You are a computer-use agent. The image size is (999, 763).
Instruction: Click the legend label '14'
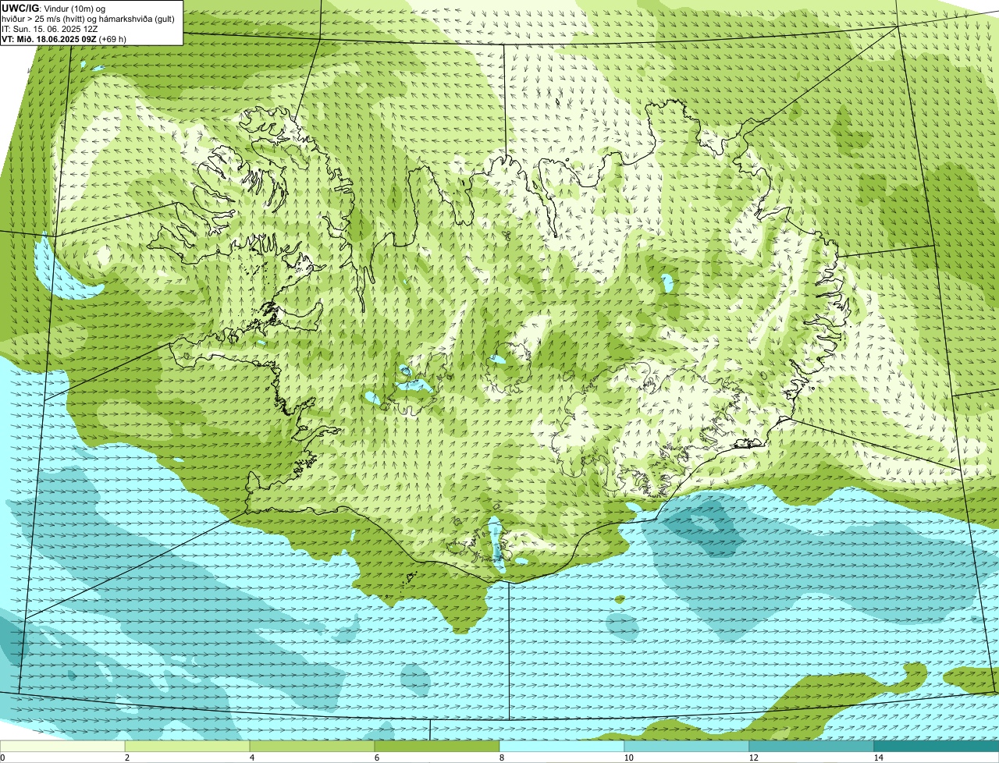click(878, 758)
